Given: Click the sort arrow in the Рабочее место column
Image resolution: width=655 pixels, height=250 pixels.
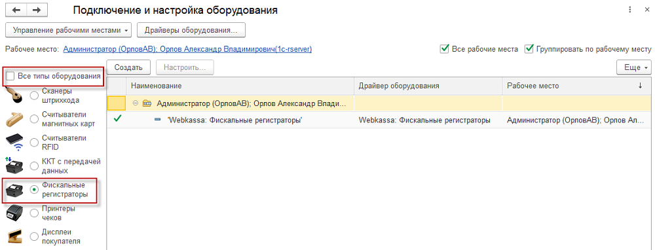Looking at the screenshot, I should pos(641,86).
